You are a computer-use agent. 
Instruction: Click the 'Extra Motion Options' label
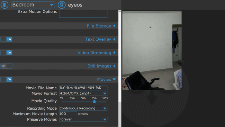pos(37,12)
